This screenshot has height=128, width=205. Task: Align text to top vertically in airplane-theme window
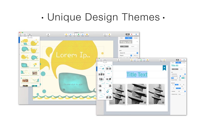tap(174, 88)
